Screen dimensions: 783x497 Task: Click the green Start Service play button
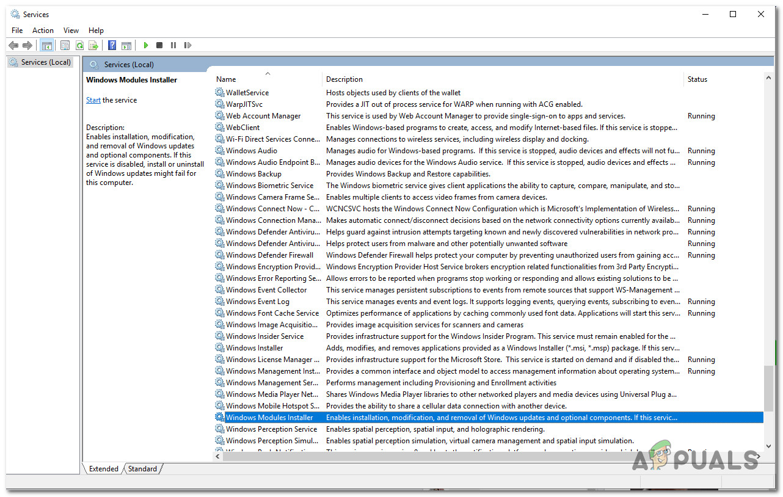pyautogui.click(x=145, y=45)
